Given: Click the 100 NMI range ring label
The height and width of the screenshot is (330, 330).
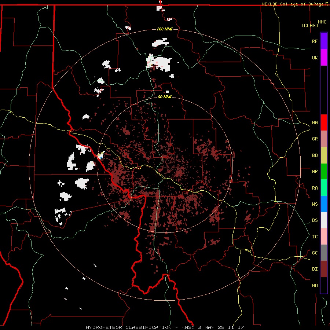Looking at the screenshot, I should (165, 29).
